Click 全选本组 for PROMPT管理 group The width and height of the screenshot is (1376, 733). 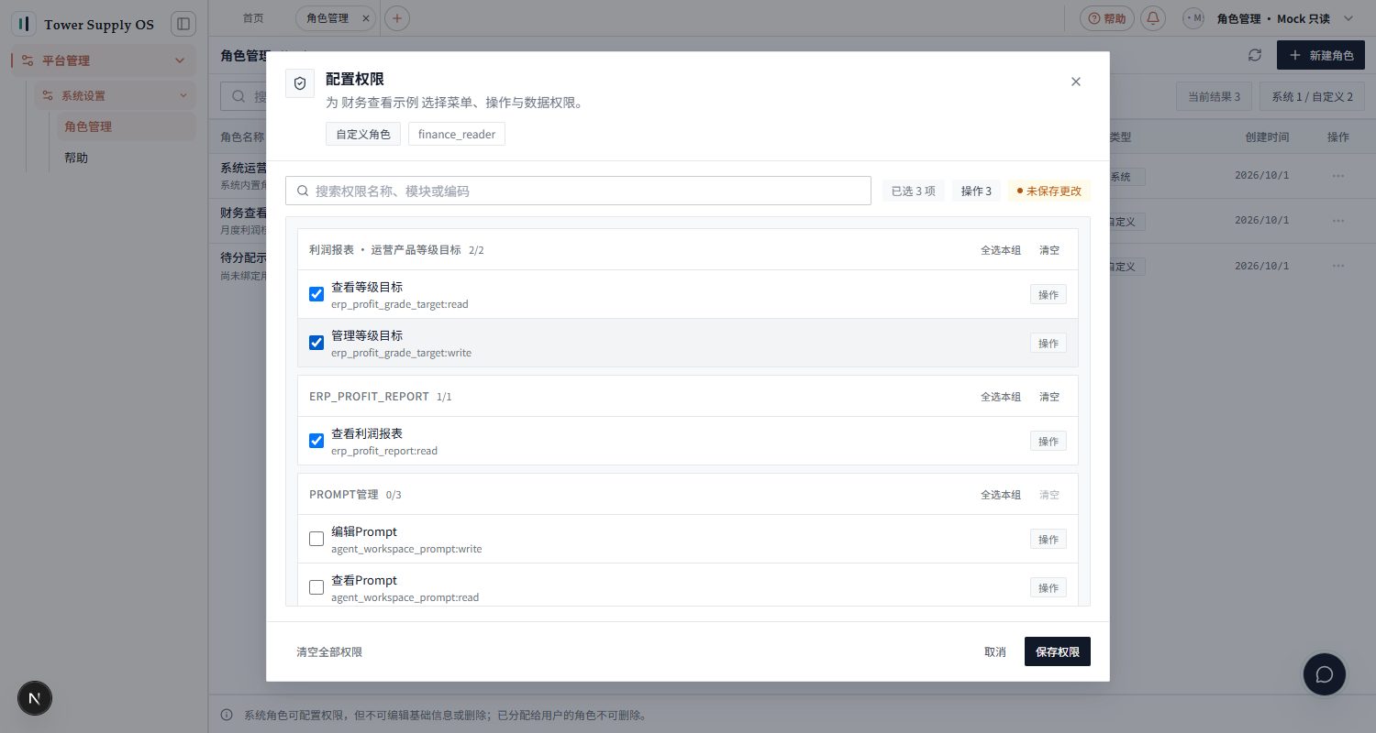point(1000,494)
